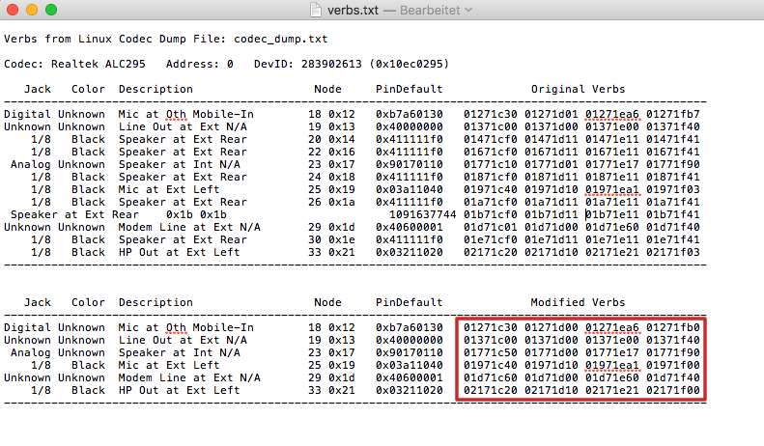Click modified verb 01271d00
This screenshot has width=764, height=446.
pyautogui.click(x=552, y=327)
